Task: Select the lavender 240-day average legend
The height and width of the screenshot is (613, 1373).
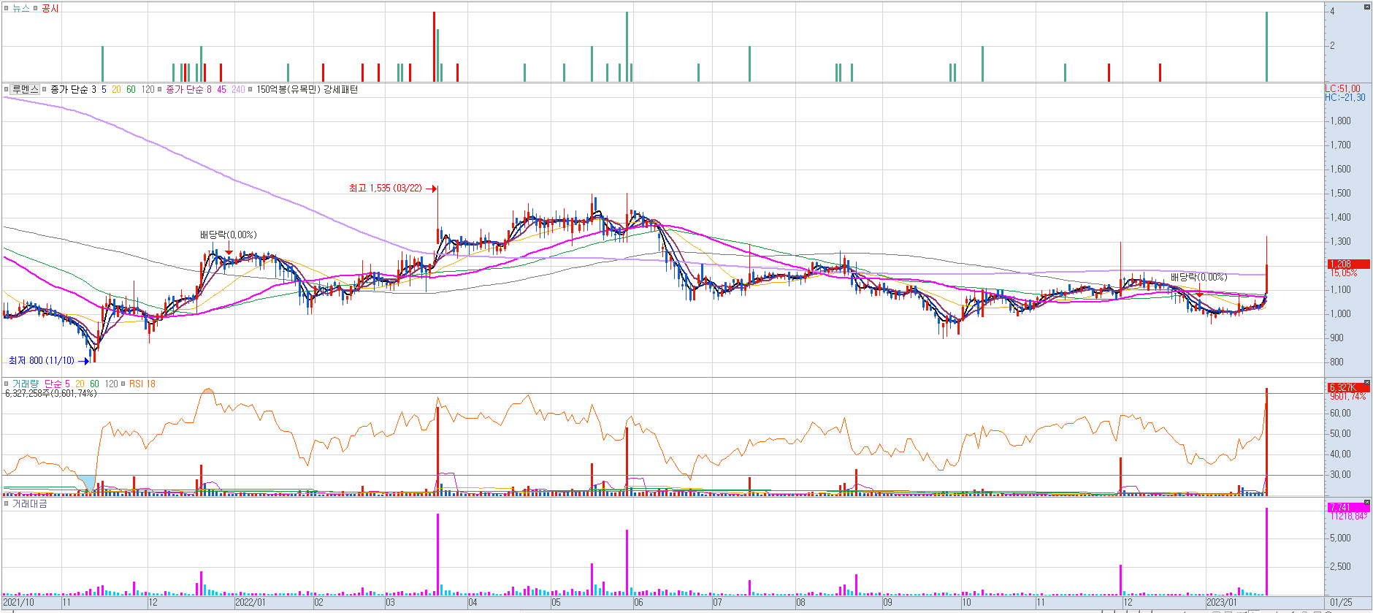Action: click(238, 89)
